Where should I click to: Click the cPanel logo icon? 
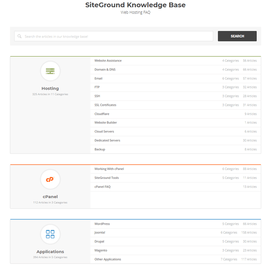point(50,179)
